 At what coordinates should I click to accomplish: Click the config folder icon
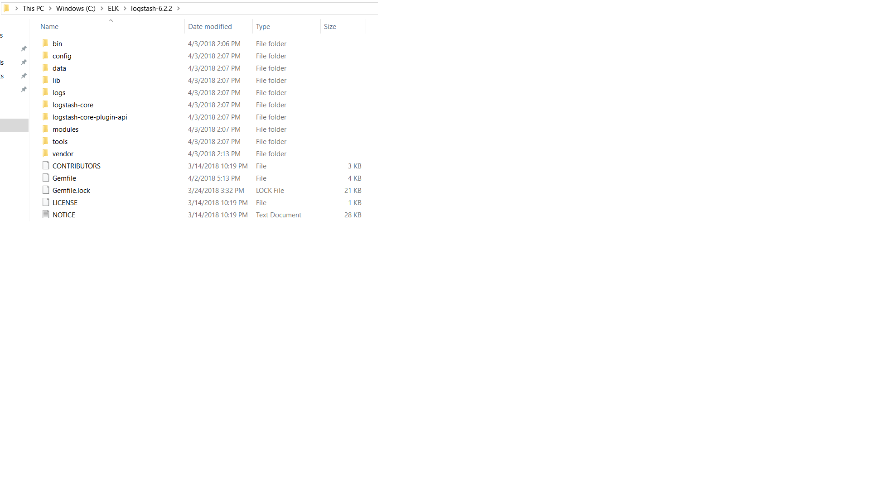(45, 56)
